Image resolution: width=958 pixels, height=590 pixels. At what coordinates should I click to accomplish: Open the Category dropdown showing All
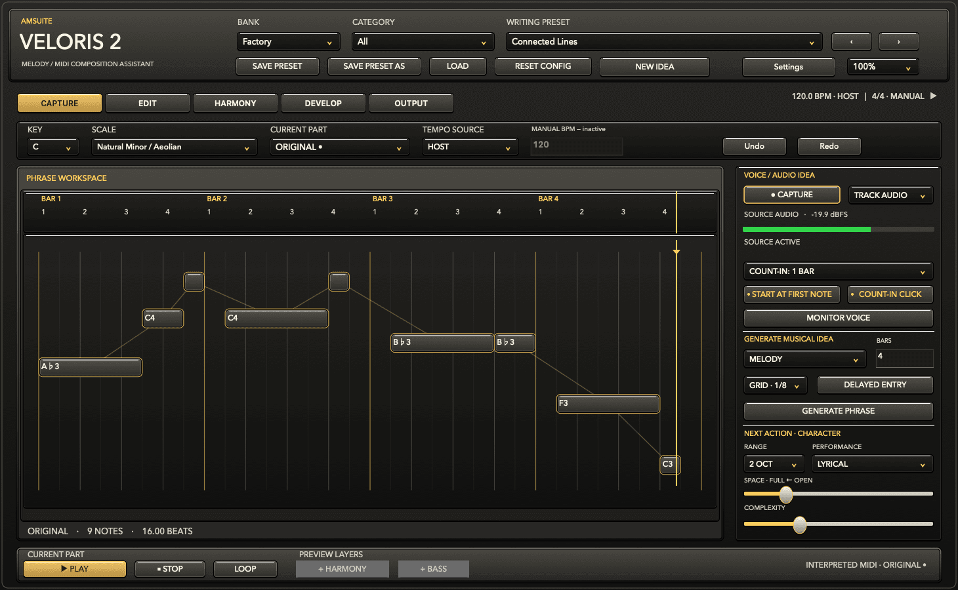coord(423,41)
